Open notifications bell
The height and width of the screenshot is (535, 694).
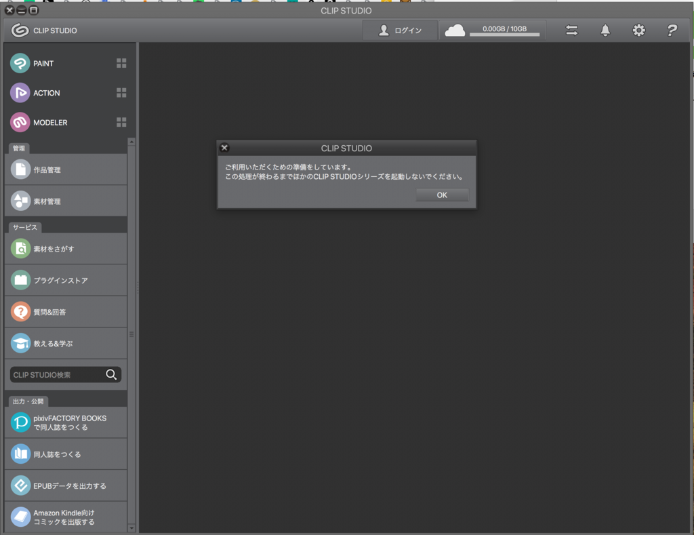[605, 30]
